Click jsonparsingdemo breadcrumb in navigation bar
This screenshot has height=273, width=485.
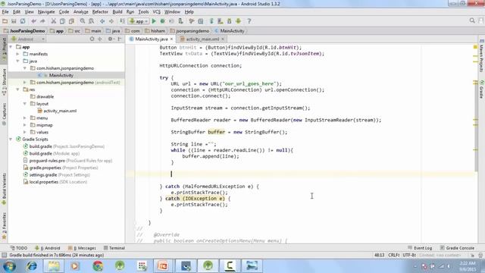click(x=189, y=31)
